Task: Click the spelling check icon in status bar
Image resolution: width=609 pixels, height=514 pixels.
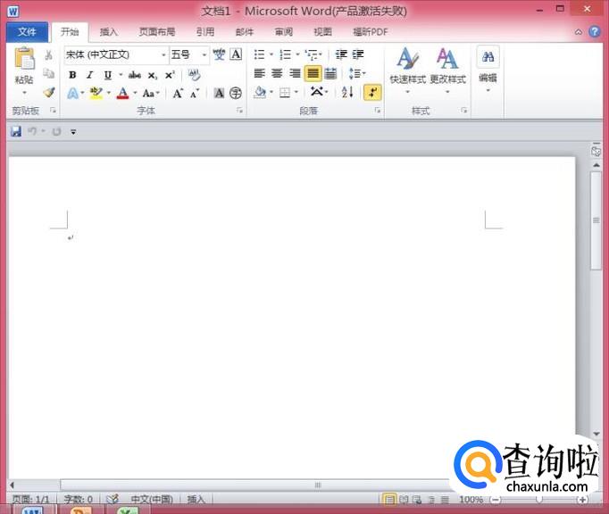Action: (113, 499)
